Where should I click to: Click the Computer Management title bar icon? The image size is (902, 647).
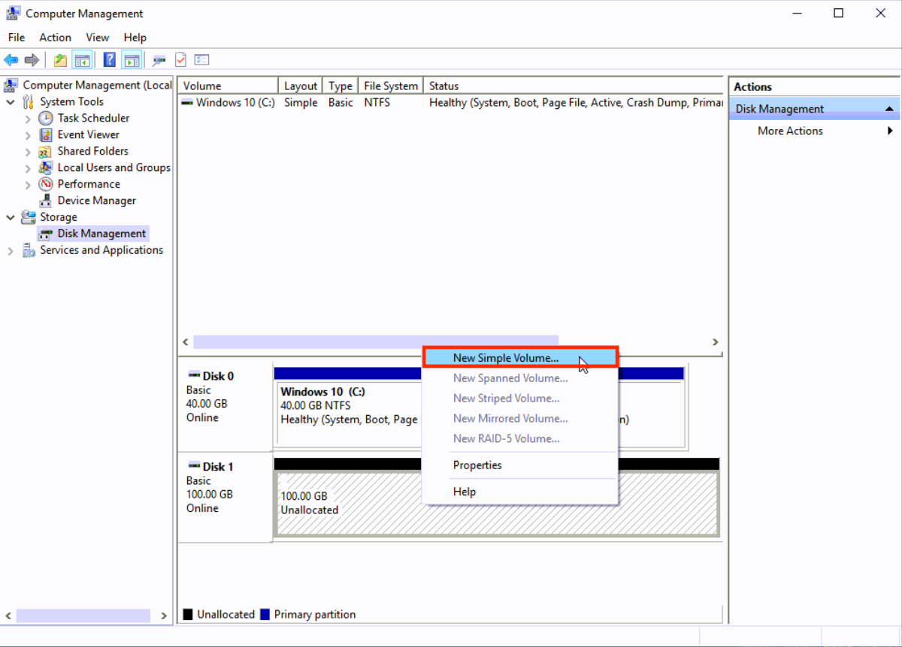(14, 14)
